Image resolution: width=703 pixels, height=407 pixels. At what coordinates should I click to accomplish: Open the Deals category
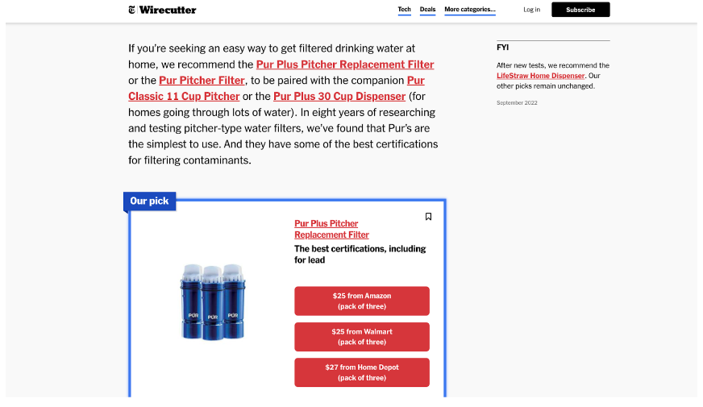pyautogui.click(x=427, y=10)
